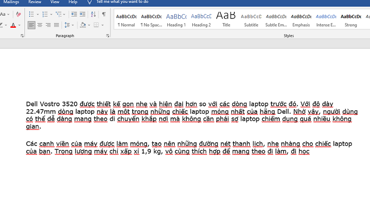Align the text to the right
370x208 pixels.
tap(48, 25)
